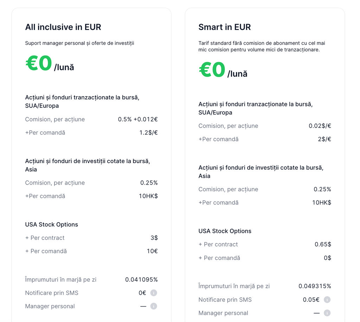Click SMS notification info icon in All inclusive plan
The height and width of the screenshot is (322, 360).
pyautogui.click(x=154, y=293)
